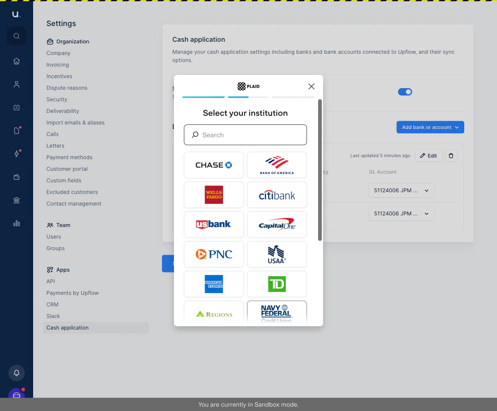Close the Plaid dialog
The height and width of the screenshot is (411, 497).
click(311, 86)
